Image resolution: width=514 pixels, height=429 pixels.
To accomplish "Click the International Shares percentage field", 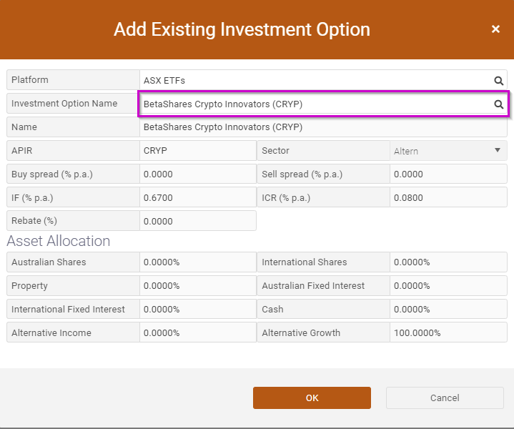I will [x=448, y=262].
